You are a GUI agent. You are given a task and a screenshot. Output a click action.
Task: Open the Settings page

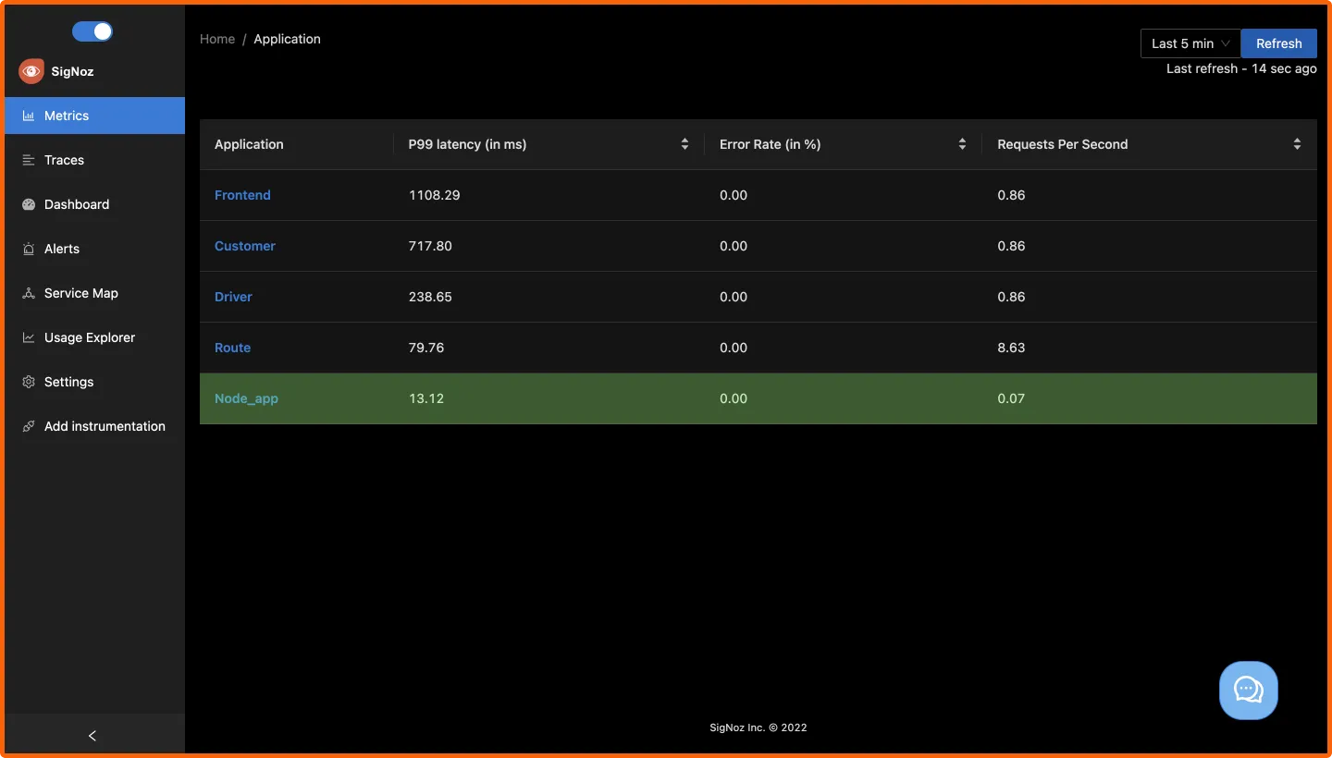[x=94, y=382]
